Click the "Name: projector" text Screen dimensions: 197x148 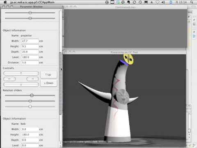tap(21, 36)
